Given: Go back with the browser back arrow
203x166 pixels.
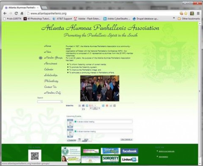Looking at the screenshot, I should tap(5, 14).
